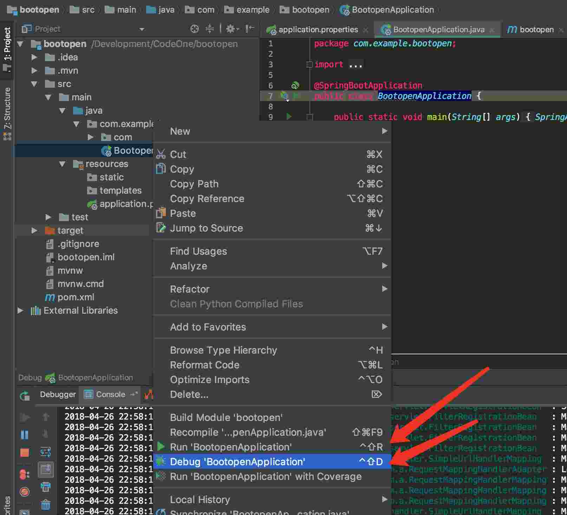Hide the Project tool window with the pin icon
The height and width of the screenshot is (515, 567).
click(x=249, y=29)
